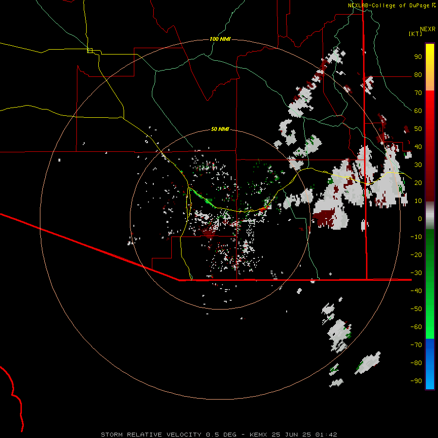This screenshot has width=438, height=438.
Task: Click the 40 value on the velocity scale
Action: click(418, 146)
